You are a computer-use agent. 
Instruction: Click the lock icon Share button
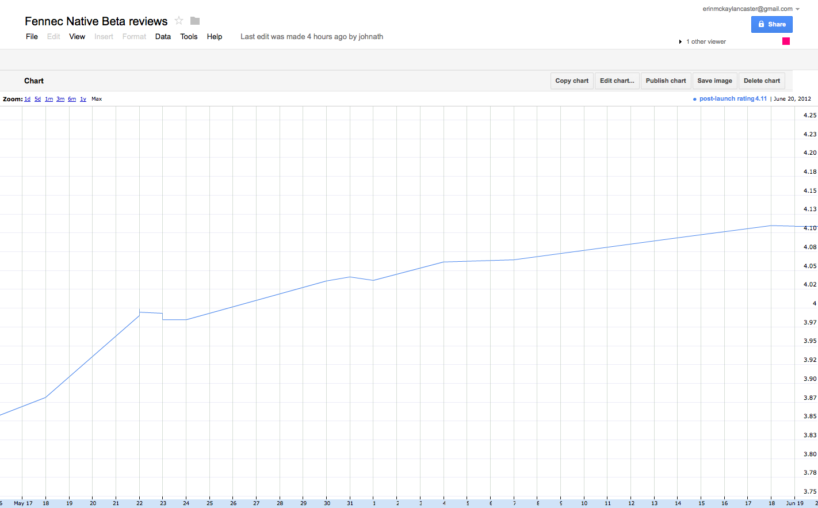(x=771, y=24)
